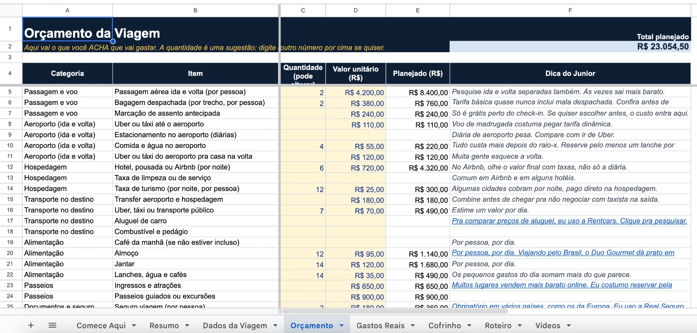This screenshot has width=697, height=333.
Task: Select the 'Dica do Junior' header cell
Action: pos(570,73)
